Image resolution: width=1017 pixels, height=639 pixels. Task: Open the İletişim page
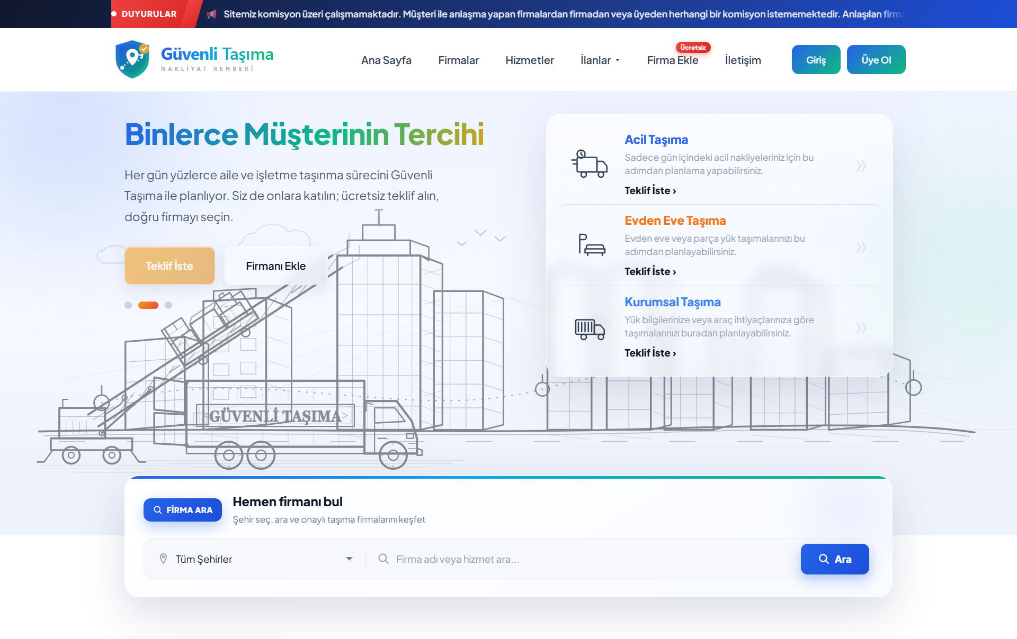click(x=743, y=60)
